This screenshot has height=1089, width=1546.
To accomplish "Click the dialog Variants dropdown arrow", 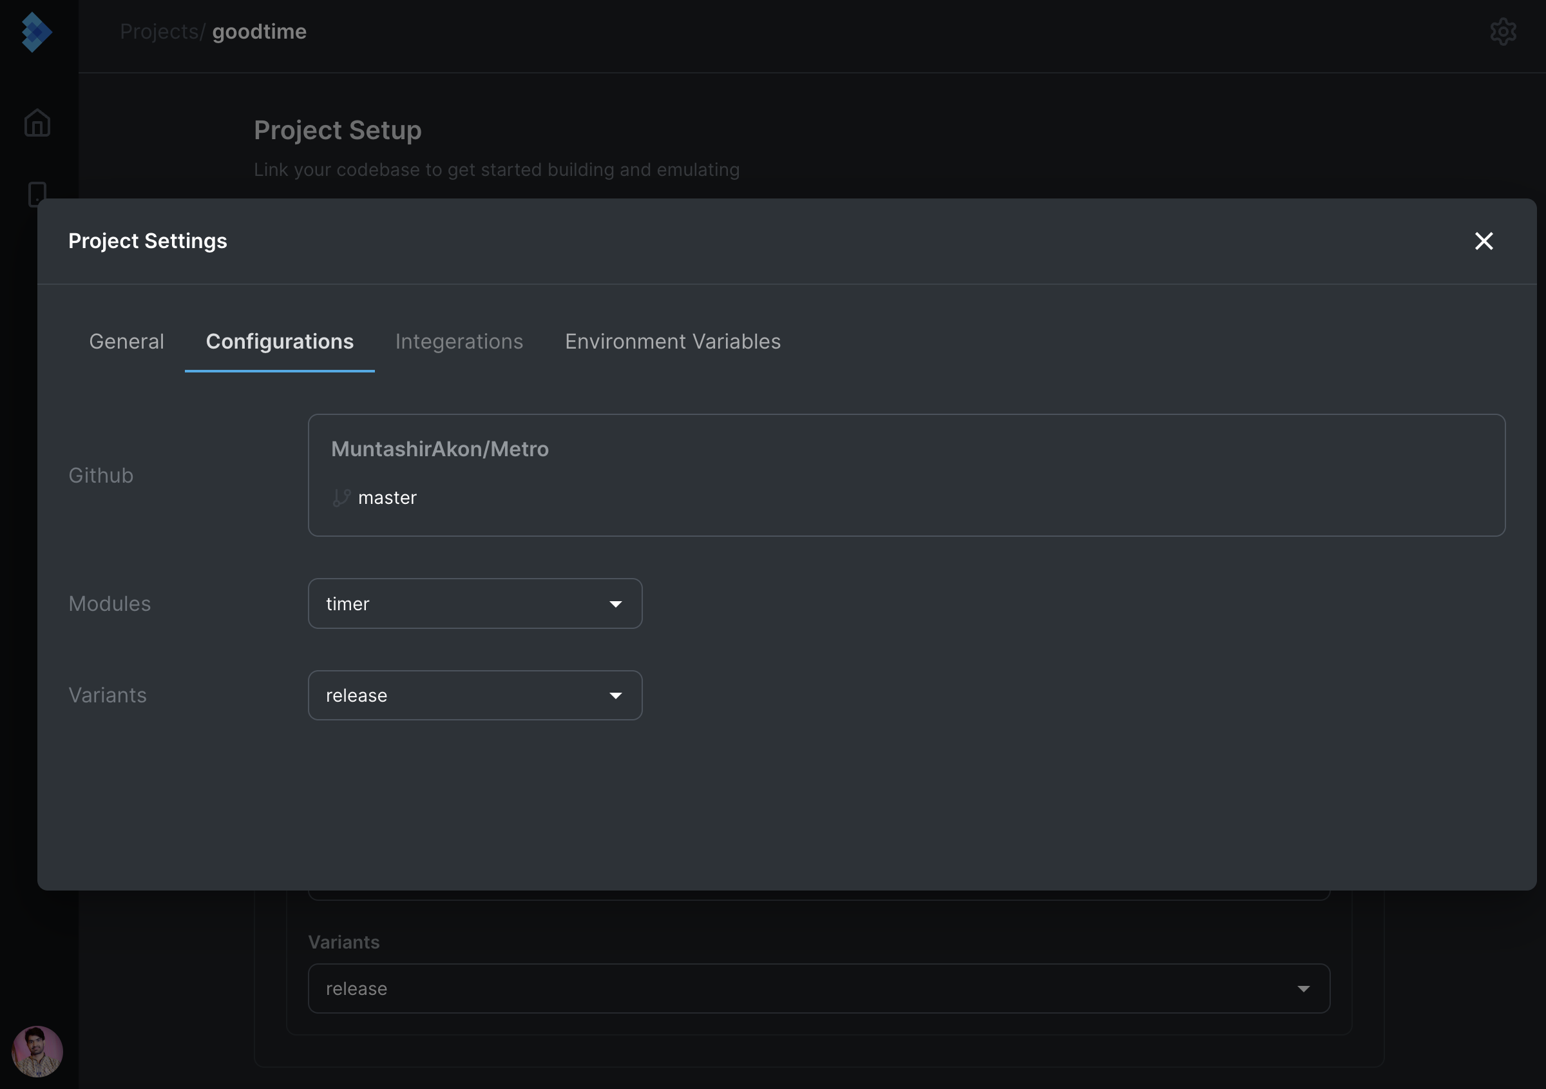I will click(x=615, y=696).
